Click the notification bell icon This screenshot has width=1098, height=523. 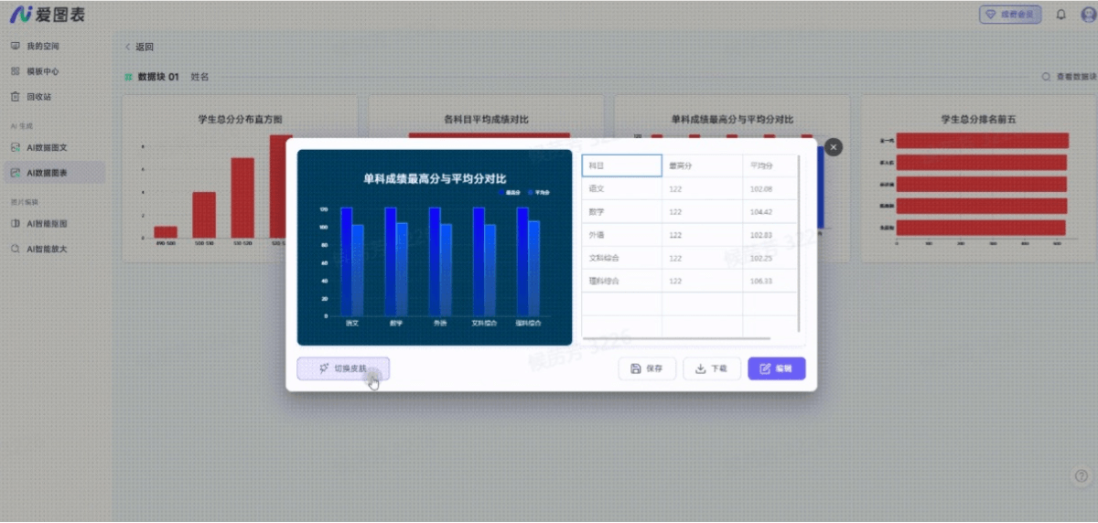pyautogui.click(x=1060, y=15)
